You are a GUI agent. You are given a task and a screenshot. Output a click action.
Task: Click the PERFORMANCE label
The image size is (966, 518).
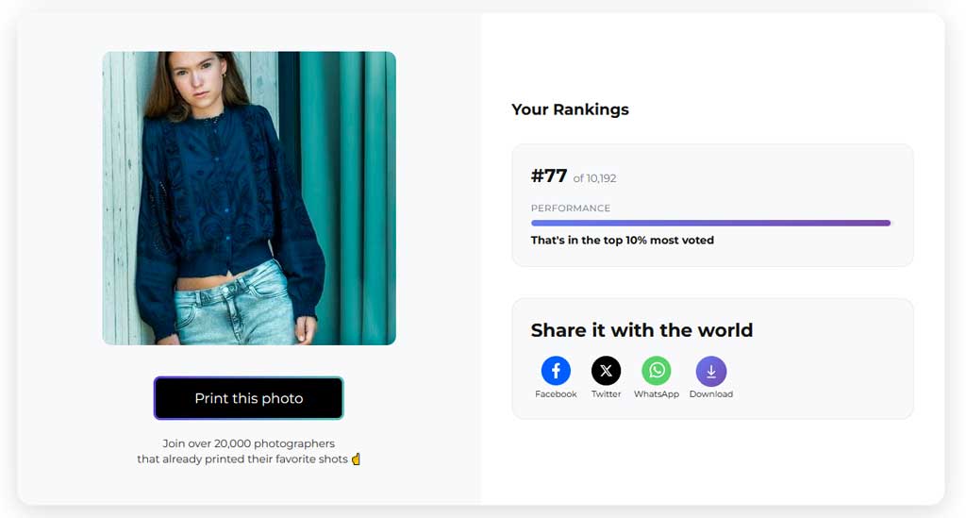pos(571,209)
